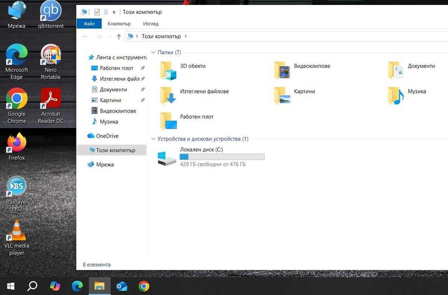Click the '8 елемента' status bar text
The height and width of the screenshot is (295, 448).
97,265
